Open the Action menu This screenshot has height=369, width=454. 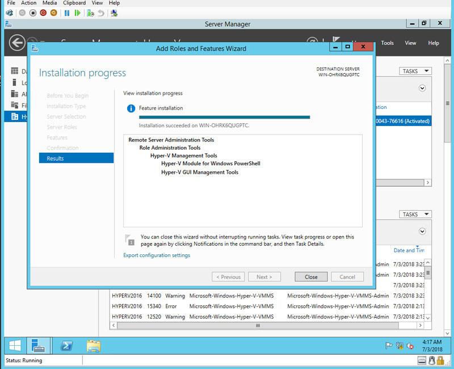pos(29,3)
